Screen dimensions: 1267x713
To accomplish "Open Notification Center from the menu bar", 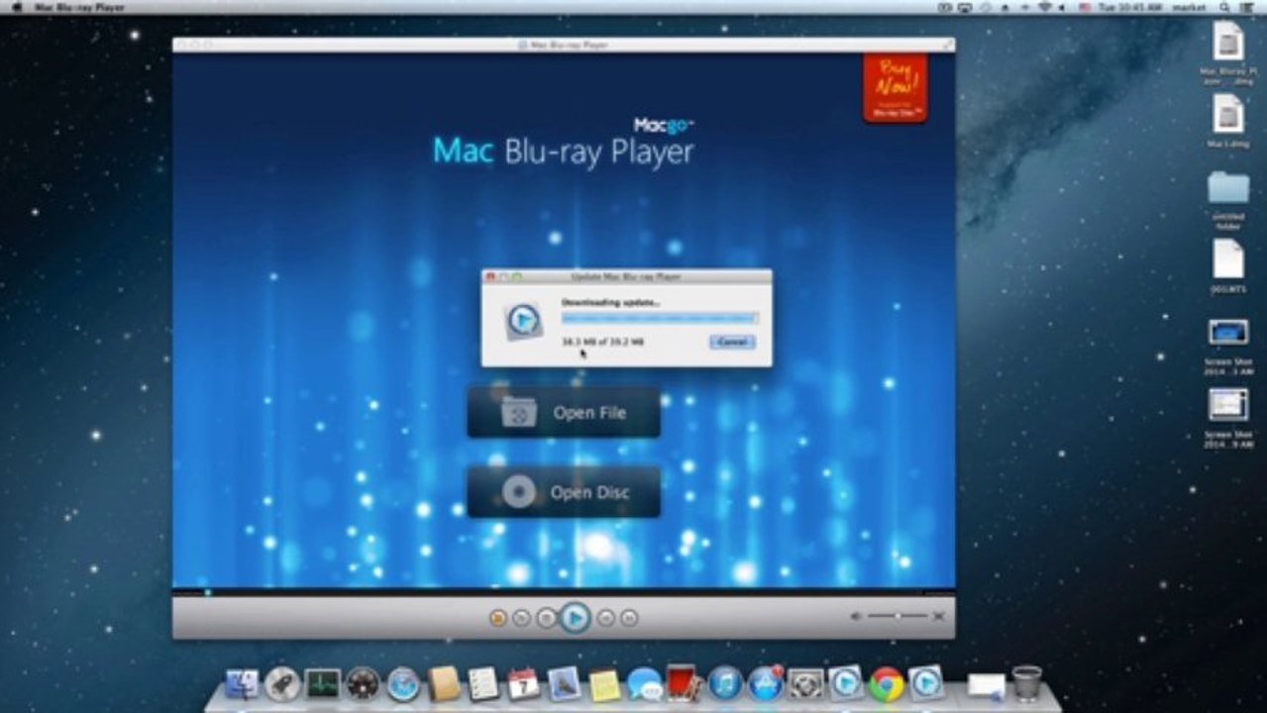I will point(1247,7).
